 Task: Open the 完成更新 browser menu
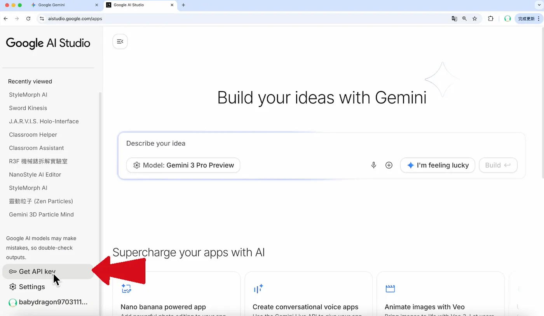[x=529, y=18]
